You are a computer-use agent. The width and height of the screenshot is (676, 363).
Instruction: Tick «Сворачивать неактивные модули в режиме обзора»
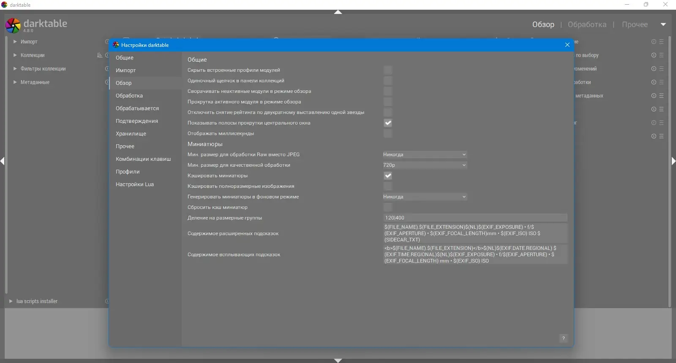click(388, 91)
